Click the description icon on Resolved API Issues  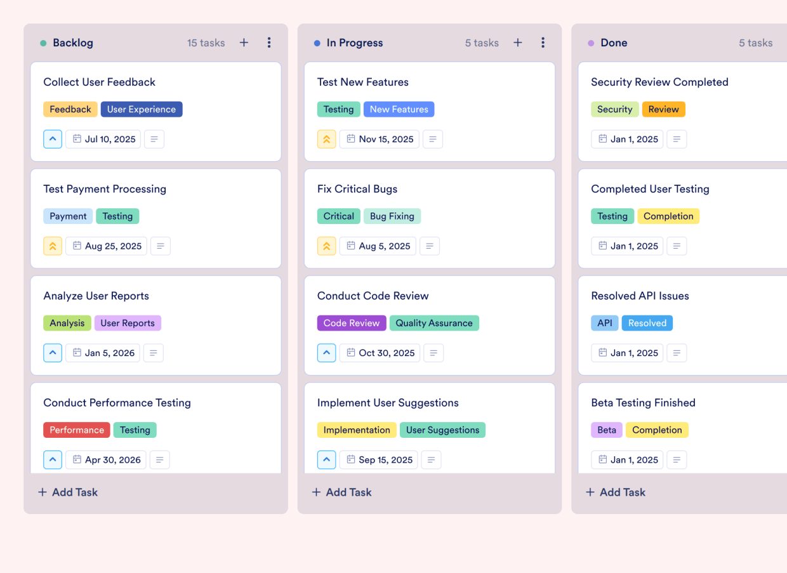[x=677, y=353]
